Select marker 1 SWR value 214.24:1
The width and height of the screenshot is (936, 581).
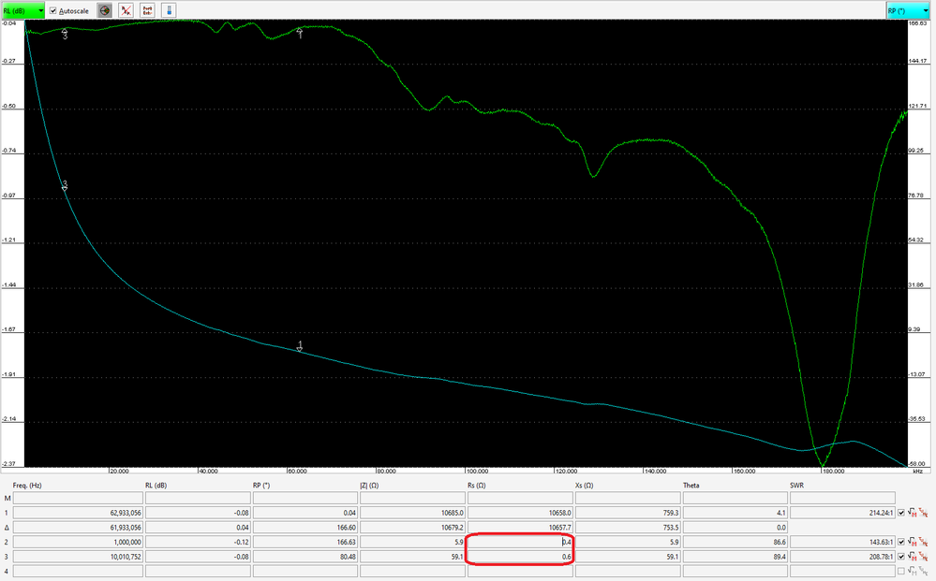(843, 513)
